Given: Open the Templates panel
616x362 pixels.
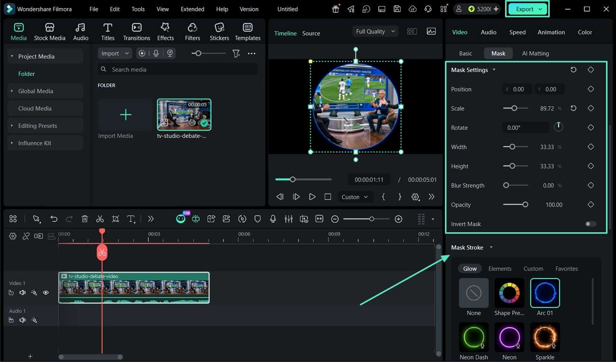Looking at the screenshot, I should click(x=248, y=32).
